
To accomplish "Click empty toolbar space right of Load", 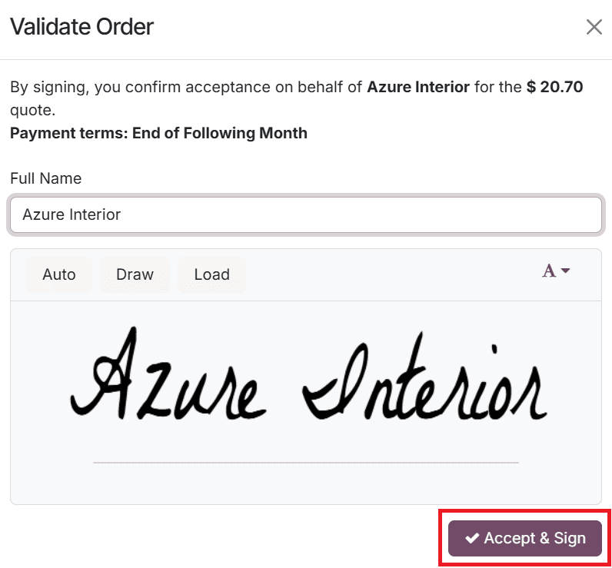I will click(384, 274).
